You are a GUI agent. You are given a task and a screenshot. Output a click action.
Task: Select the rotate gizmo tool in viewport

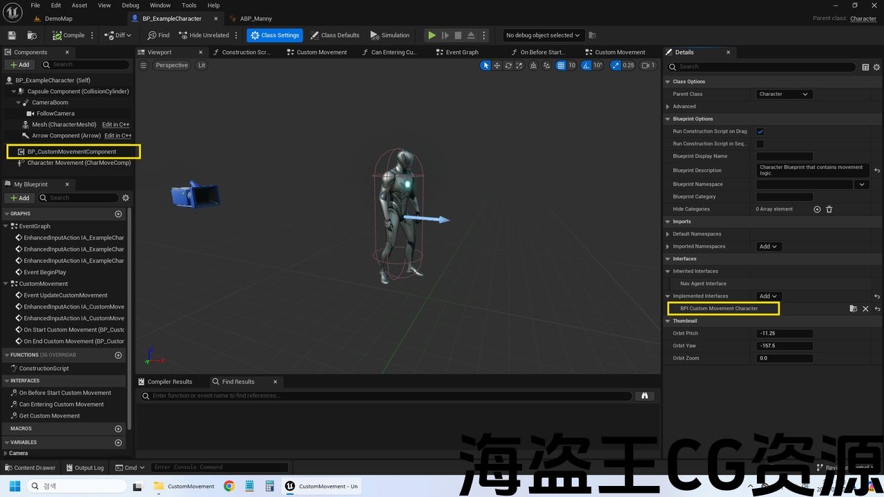508,66
